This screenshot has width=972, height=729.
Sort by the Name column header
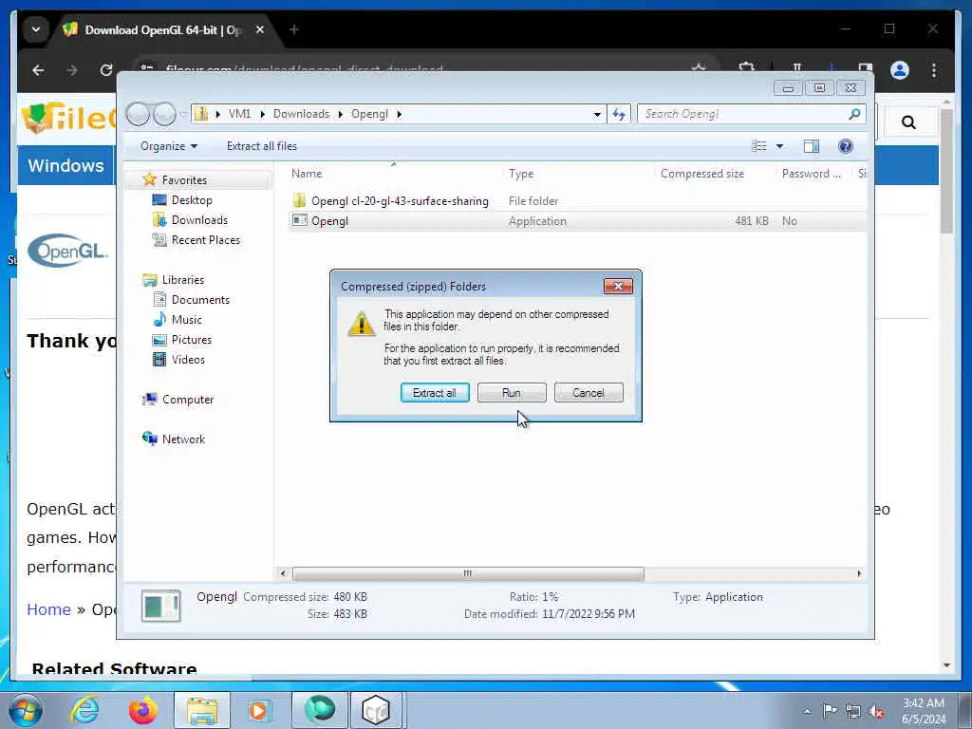[x=307, y=175]
